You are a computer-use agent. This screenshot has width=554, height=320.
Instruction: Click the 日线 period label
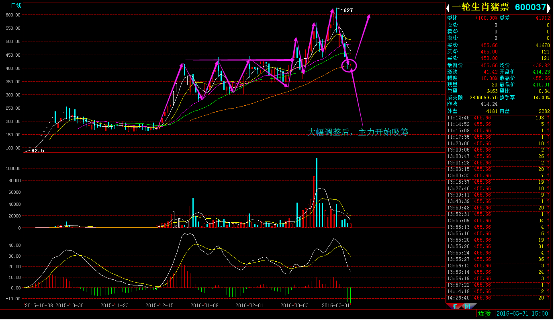(16, 5)
